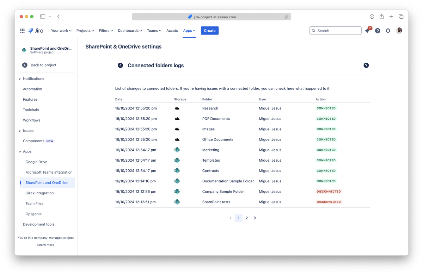Open the Dashboards dropdown menu

coord(129,31)
